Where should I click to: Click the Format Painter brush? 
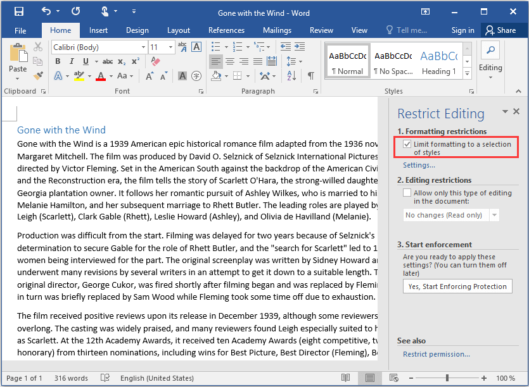coord(38,75)
